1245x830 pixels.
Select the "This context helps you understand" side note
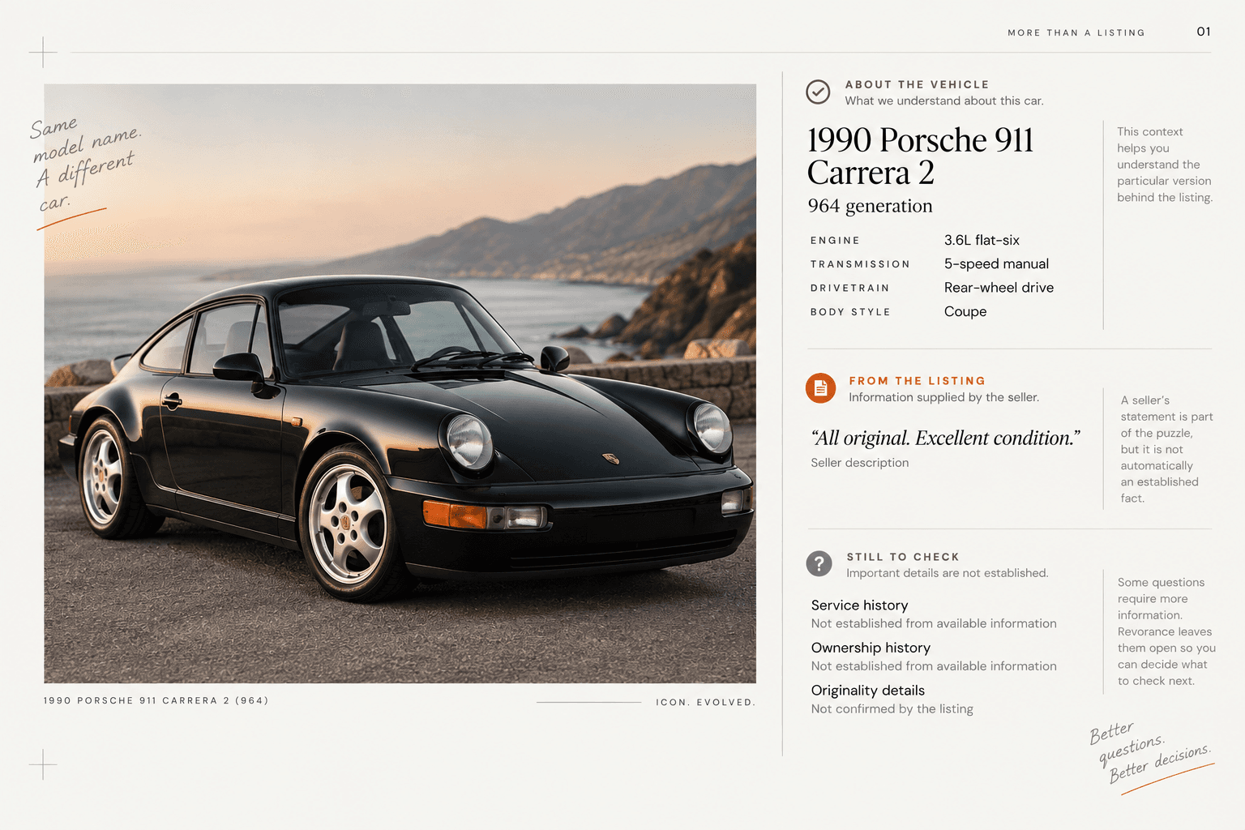pos(1164,165)
